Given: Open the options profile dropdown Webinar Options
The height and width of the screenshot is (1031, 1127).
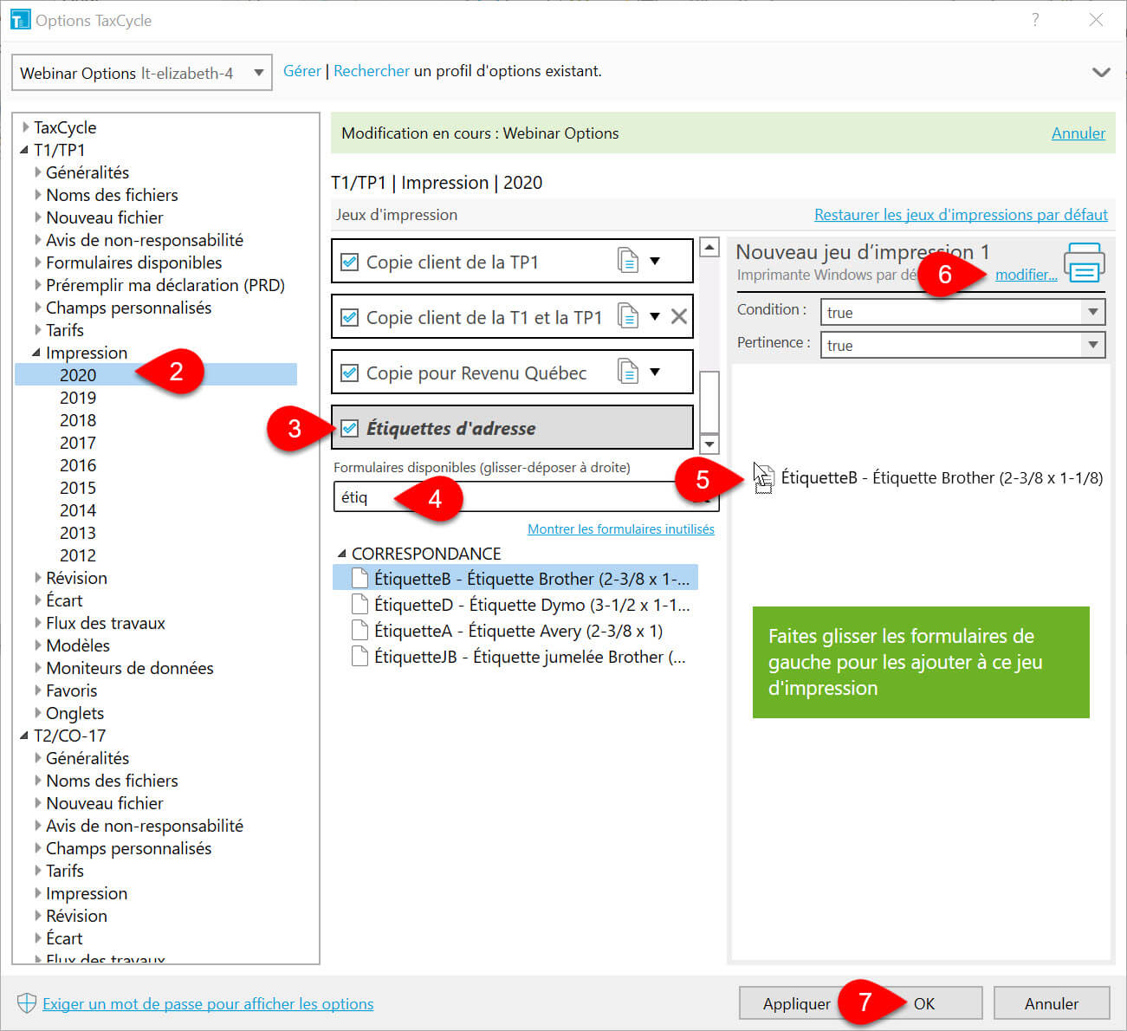Looking at the screenshot, I should point(141,73).
